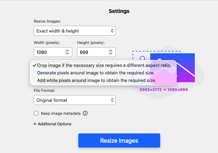Viewport: 218px width, 153px height.
Task: Open the "Exact width & height" resize dropdown
Action: (74, 31)
